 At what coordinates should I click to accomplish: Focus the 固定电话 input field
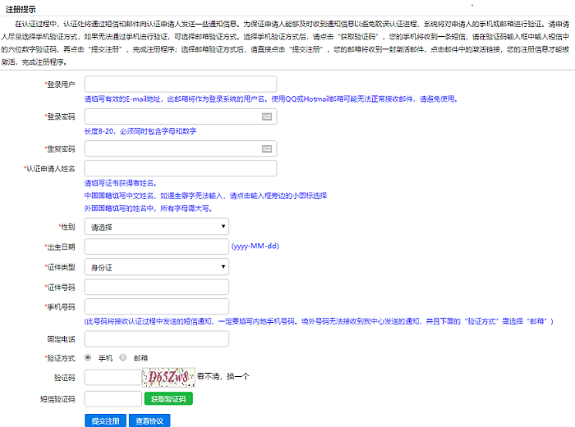tap(157, 339)
